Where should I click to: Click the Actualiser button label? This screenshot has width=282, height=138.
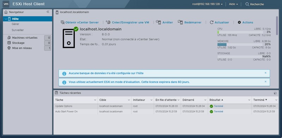222,22
